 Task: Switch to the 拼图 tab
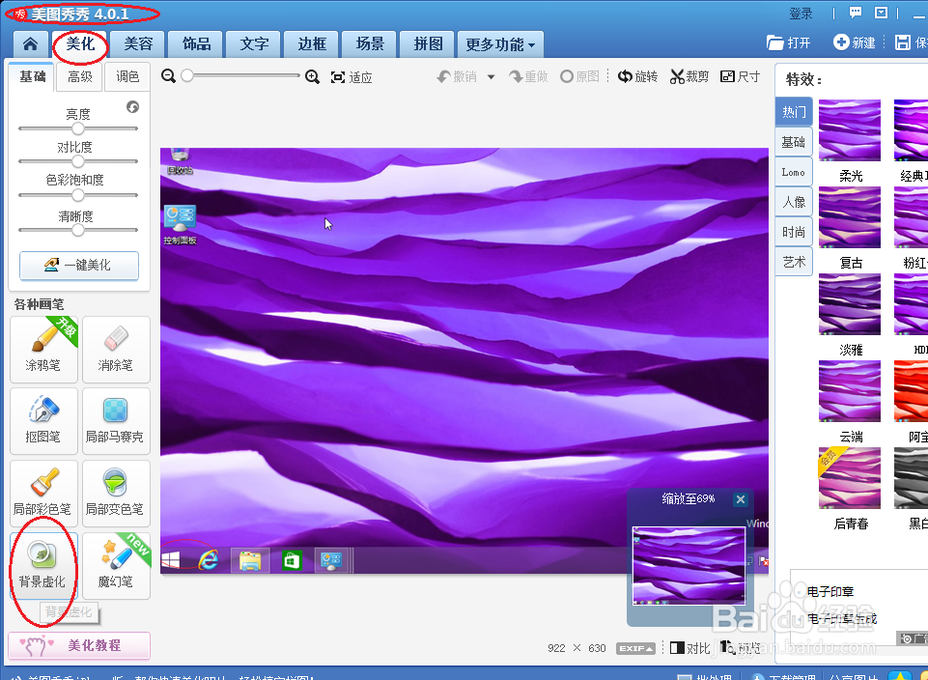(x=428, y=43)
